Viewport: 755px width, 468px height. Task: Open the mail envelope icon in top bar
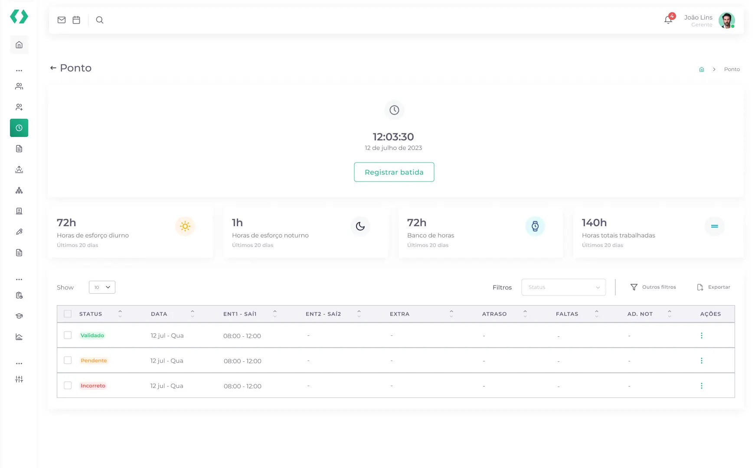[62, 20]
